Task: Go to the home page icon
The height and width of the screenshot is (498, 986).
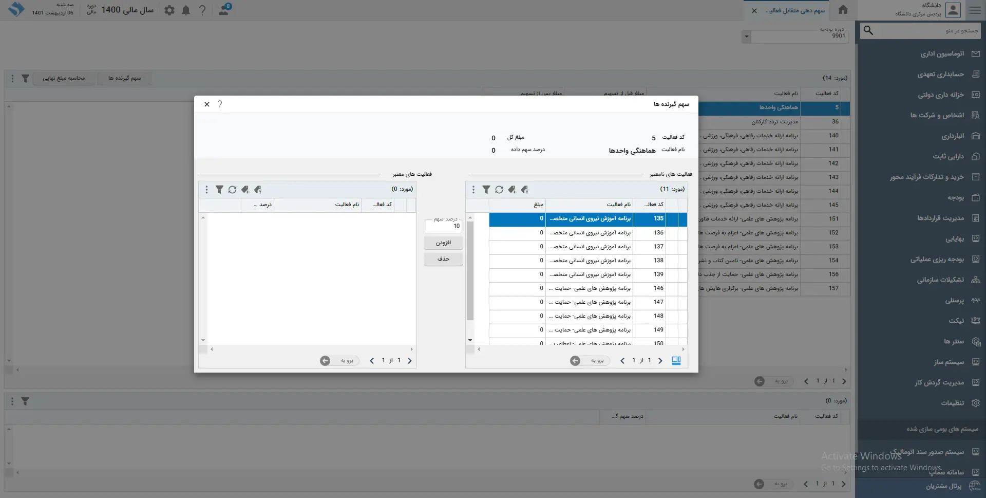Action: pyautogui.click(x=843, y=10)
